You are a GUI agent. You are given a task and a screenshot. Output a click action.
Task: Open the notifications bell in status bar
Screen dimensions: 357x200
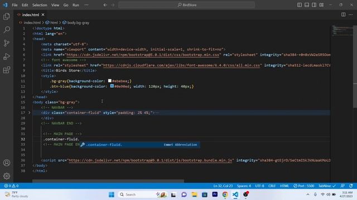[351, 186]
